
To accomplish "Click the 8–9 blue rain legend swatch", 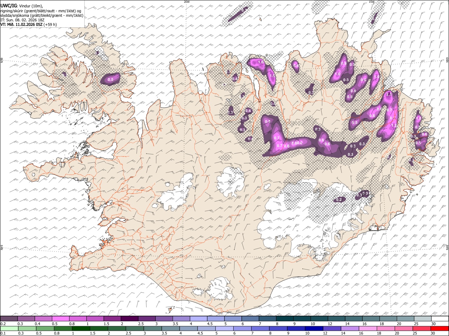I will 278,328.
